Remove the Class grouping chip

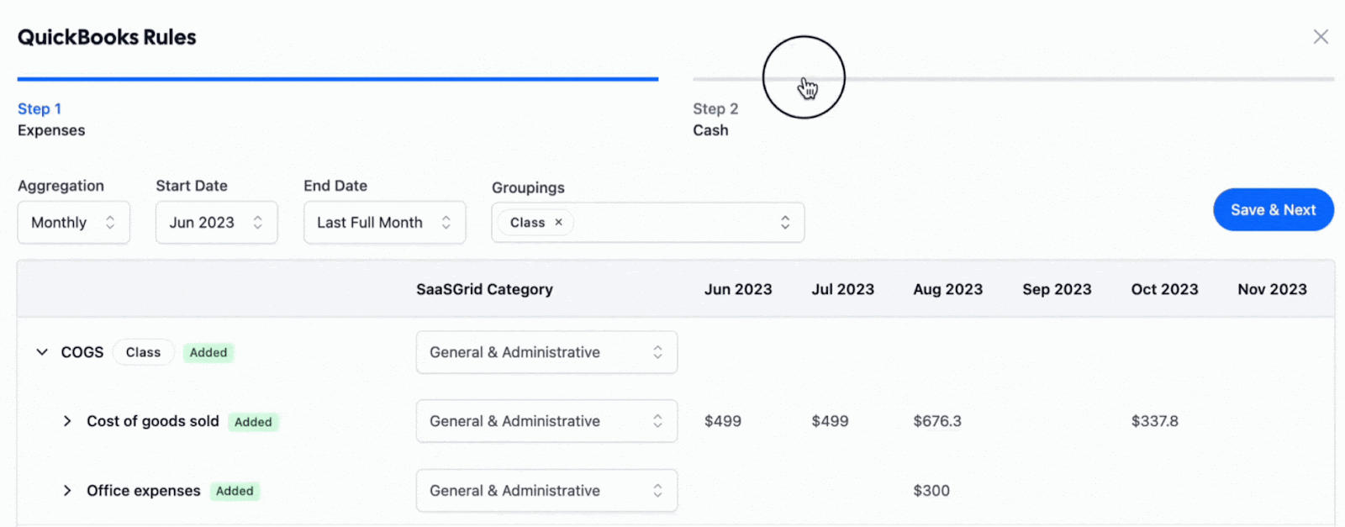(558, 223)
